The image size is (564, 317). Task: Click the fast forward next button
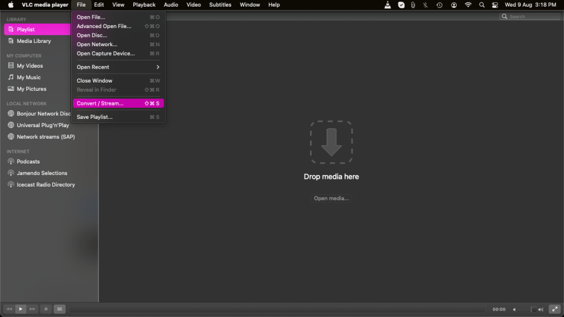(x=32, y=309)
